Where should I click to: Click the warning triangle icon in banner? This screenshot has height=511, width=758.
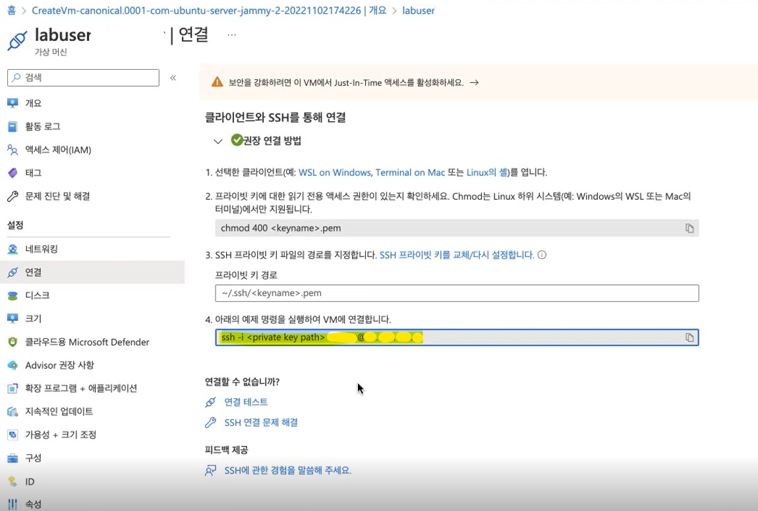(218, 82)
